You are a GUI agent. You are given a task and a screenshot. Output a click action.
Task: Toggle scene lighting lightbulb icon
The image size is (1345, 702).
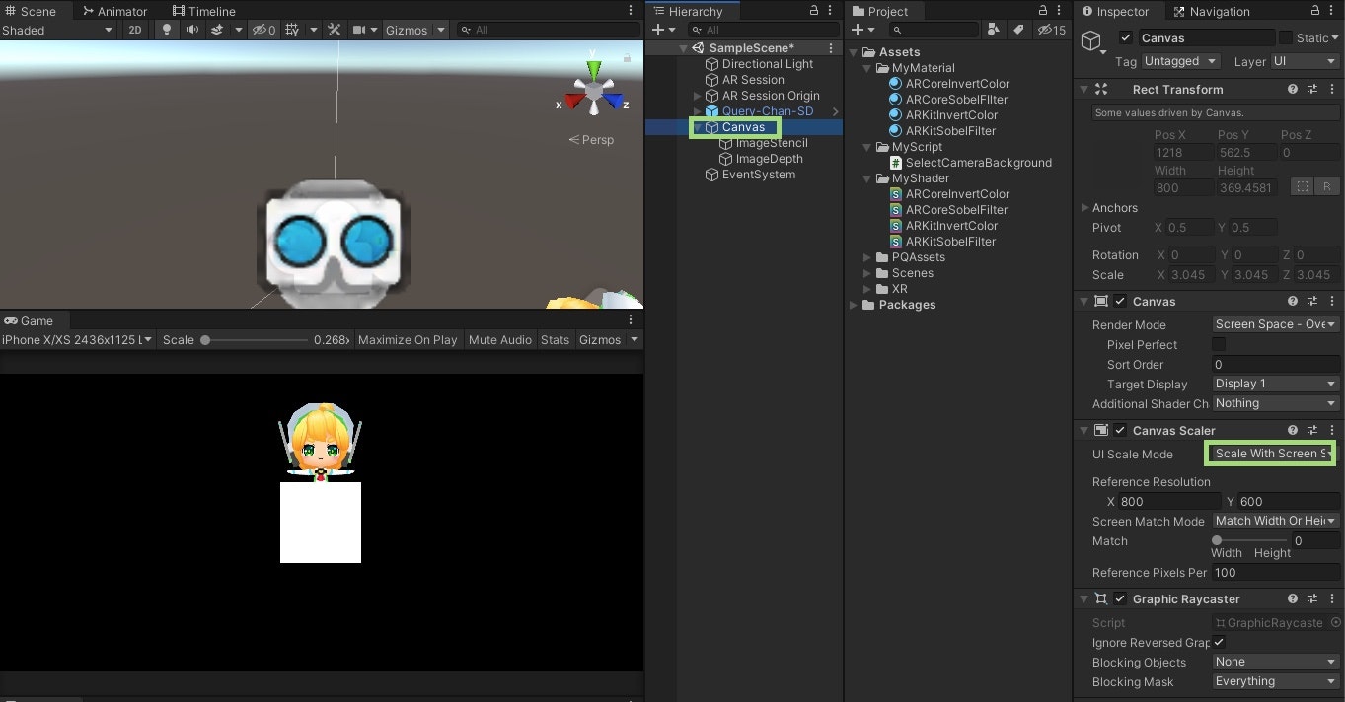point(166,31)
